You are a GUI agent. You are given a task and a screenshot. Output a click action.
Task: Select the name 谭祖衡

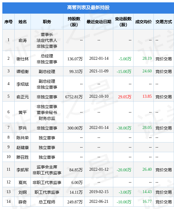click(x=23, y=72)
